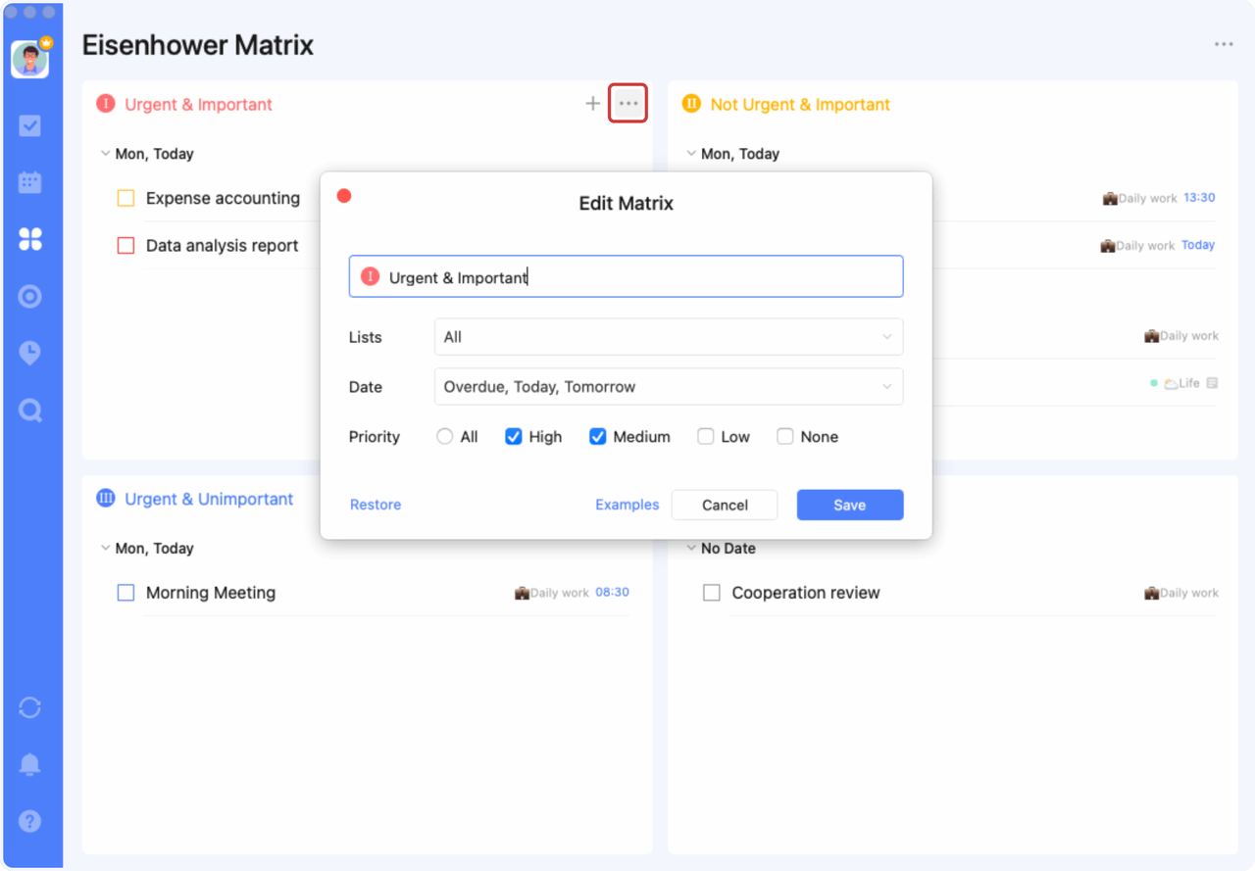Click the Sync icon in sidebar

[x=30, y=707]
